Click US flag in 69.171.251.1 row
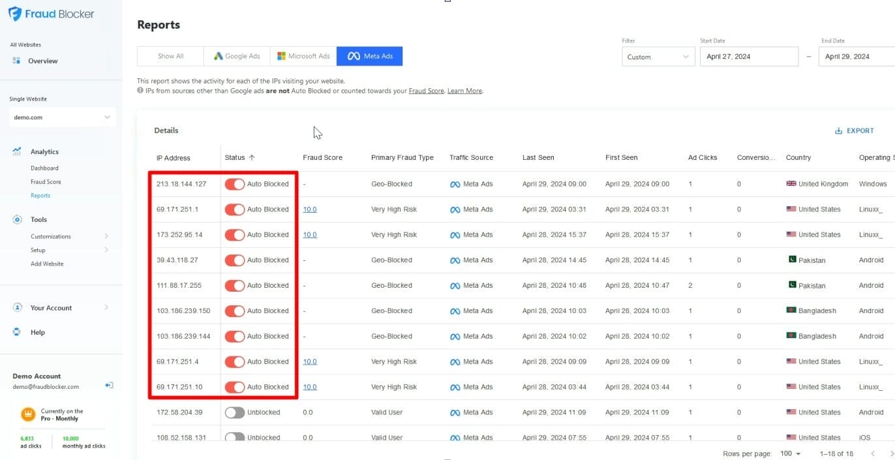Image resolution: width=895 pixels, height=460 pixels. (791, 209)
